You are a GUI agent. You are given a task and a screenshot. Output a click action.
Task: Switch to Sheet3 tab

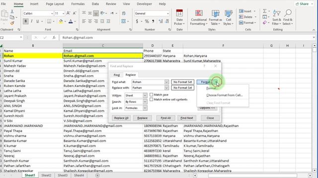coord(63,176)
